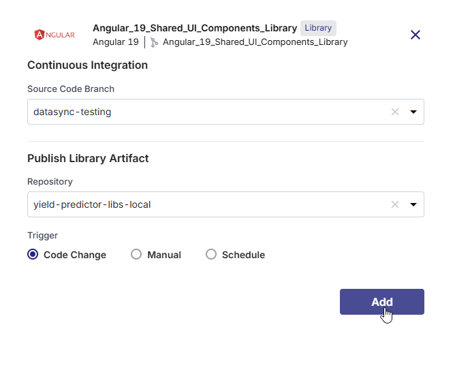Screen dimensions: 455x374
Task: Click the Publish Library Artifact heading
Action: coord(88,159)
